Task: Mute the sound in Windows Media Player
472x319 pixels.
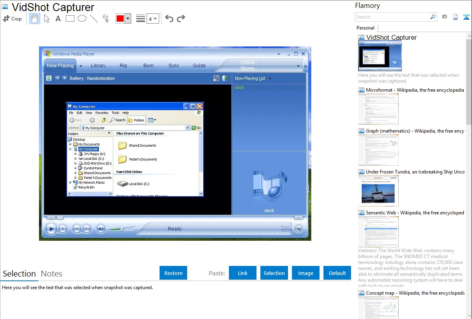Action: click(101, 229)
